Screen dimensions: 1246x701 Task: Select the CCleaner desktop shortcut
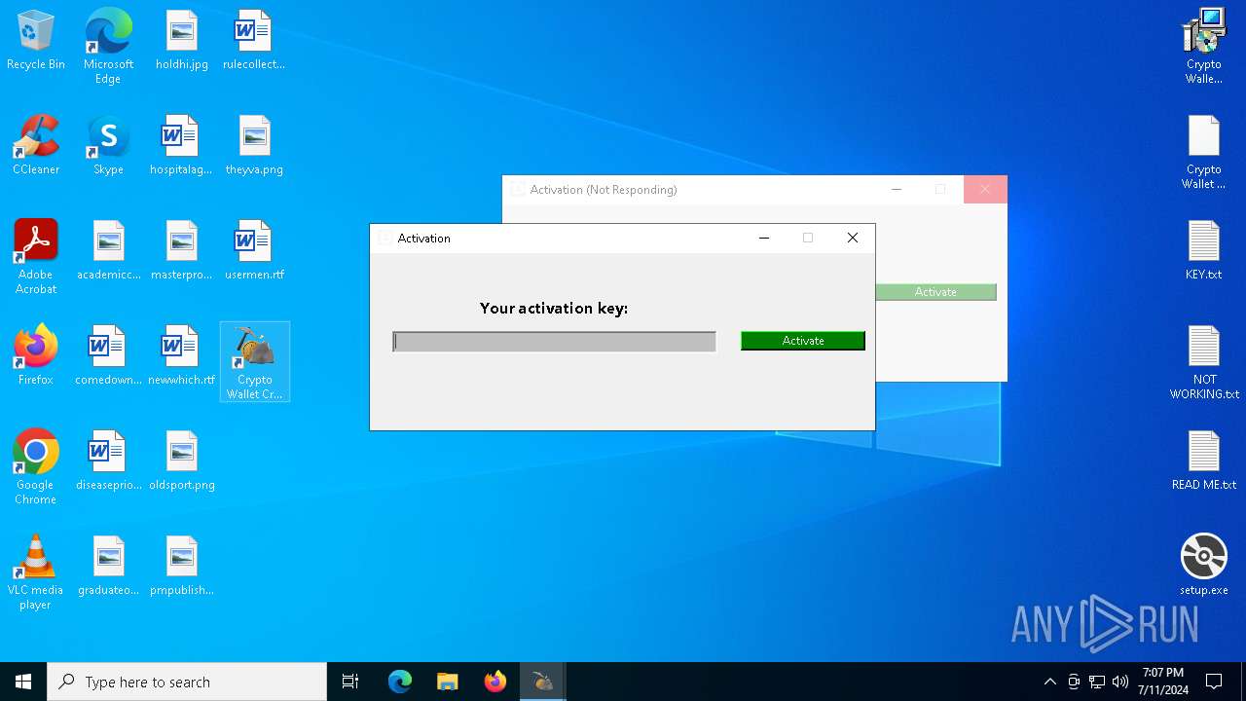coord(36,146)
